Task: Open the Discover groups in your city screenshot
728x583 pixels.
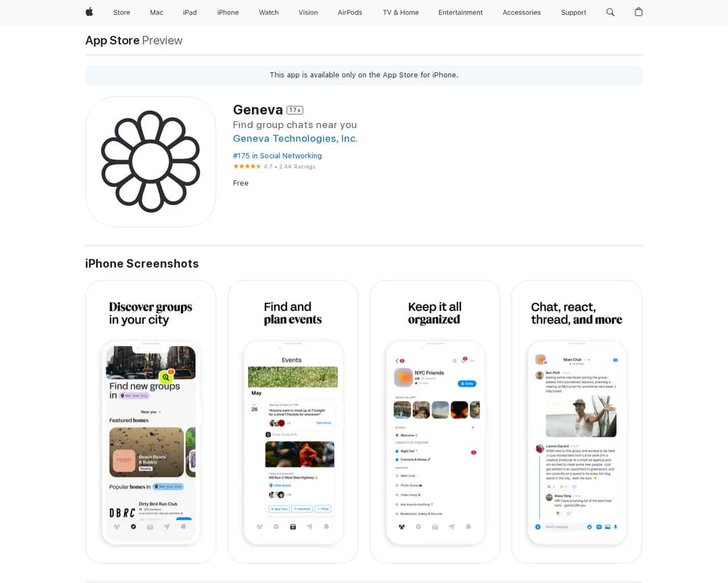Action: coord(151,422)
